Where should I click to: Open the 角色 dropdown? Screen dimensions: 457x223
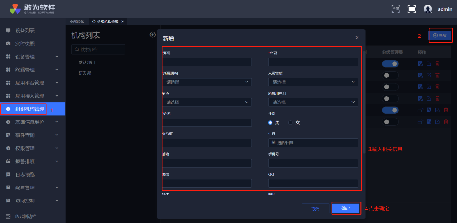(207, 102)
